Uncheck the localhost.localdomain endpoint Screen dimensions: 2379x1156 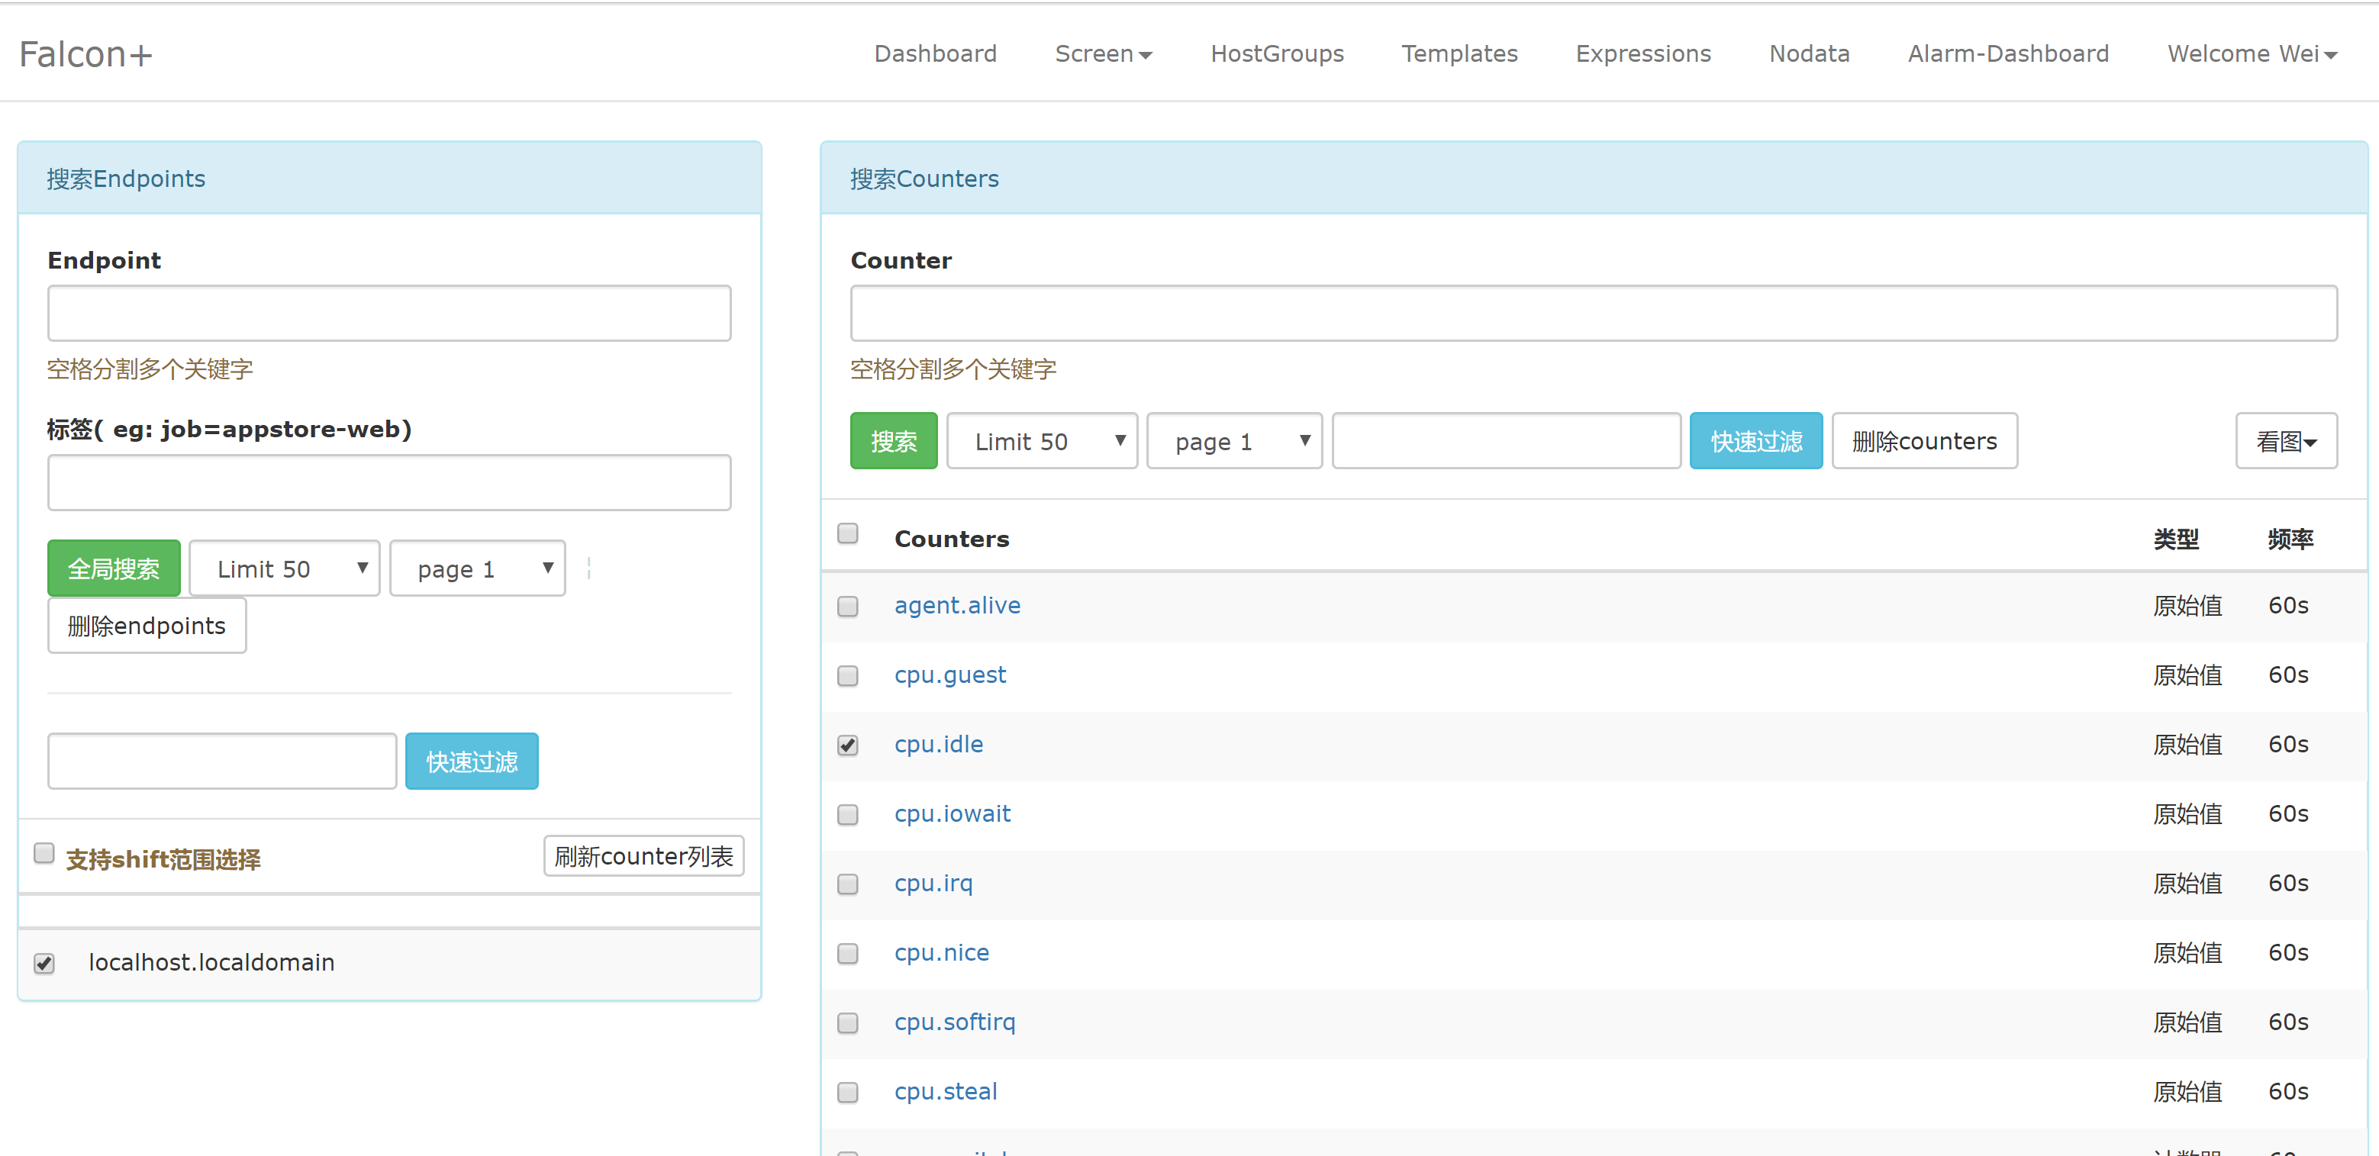click(44, 963)
